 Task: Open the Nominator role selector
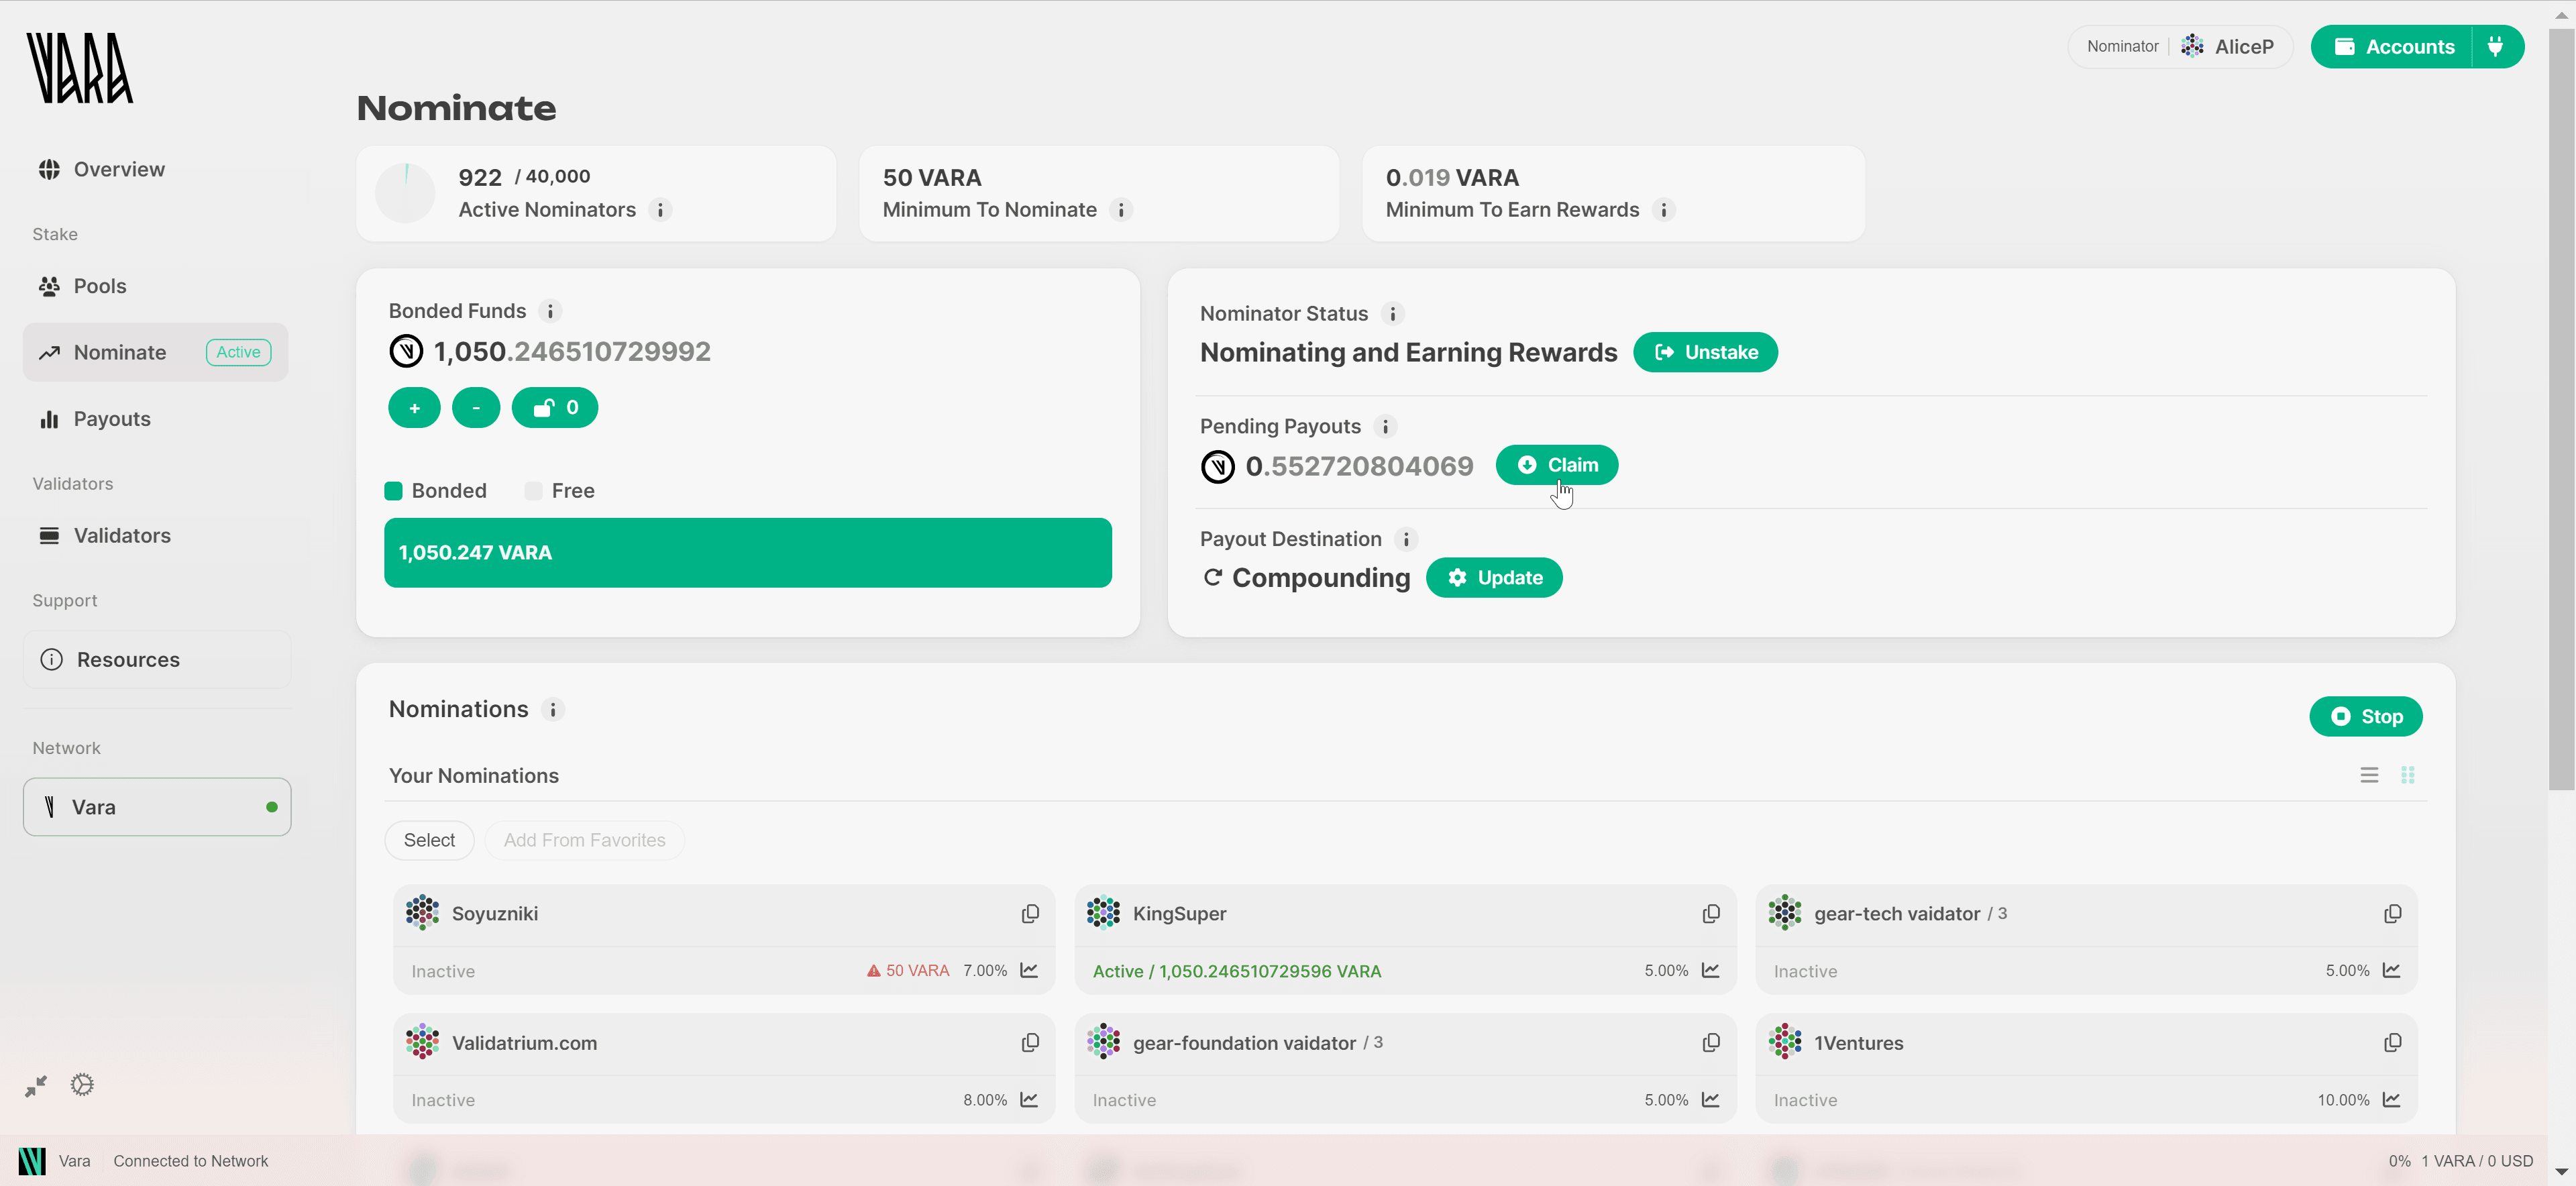point(2122,46)
